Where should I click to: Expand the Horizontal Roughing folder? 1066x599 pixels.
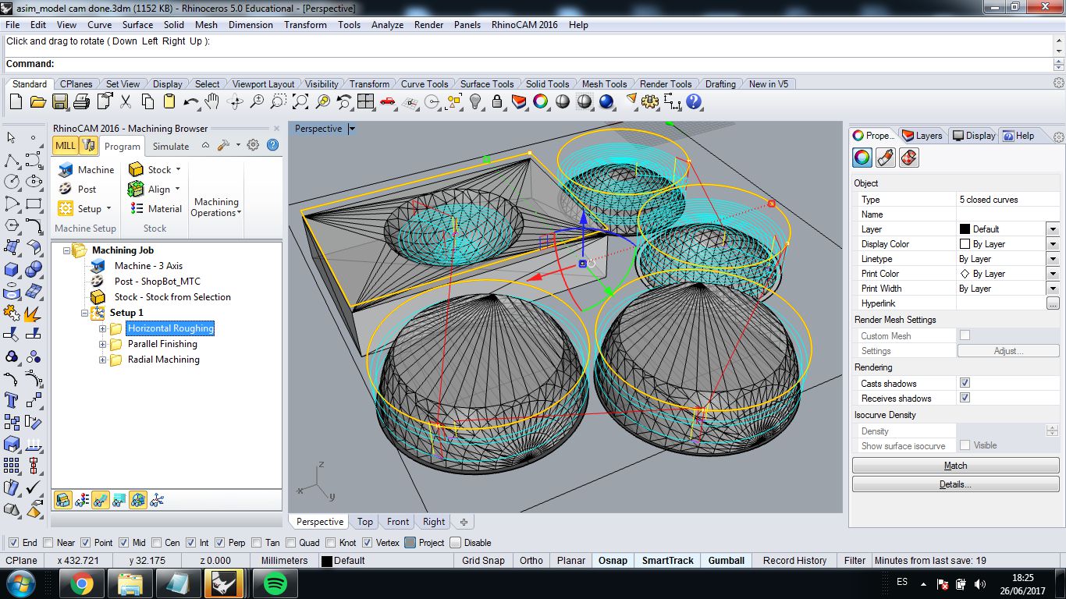[102, 328]
